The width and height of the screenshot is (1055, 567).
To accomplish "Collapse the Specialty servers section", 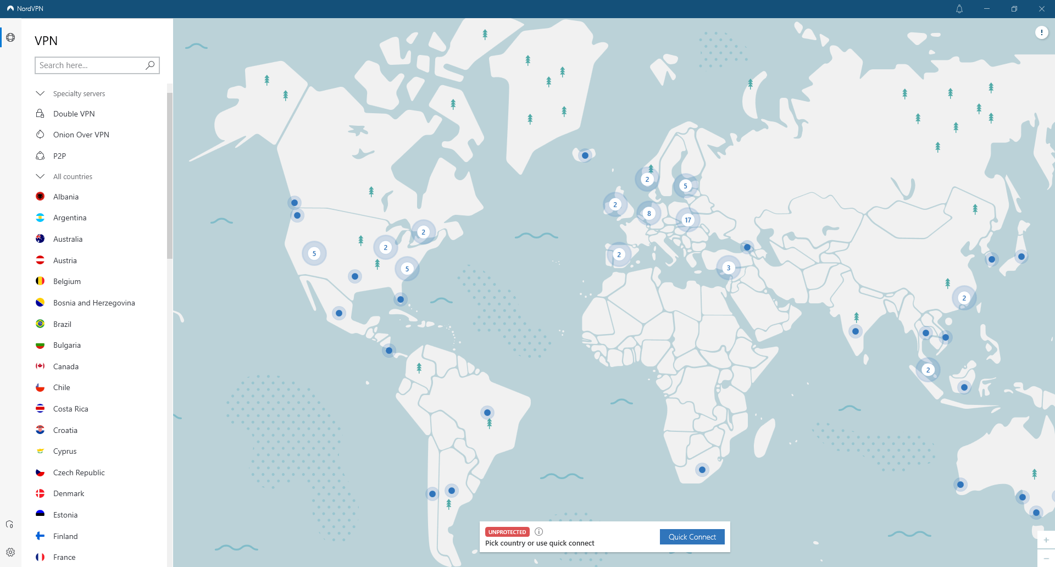I will click(x=40, y=93).
